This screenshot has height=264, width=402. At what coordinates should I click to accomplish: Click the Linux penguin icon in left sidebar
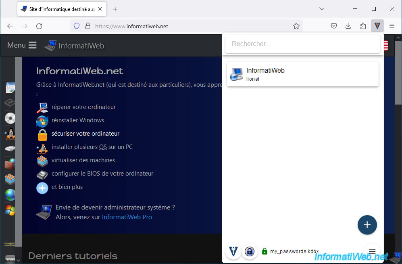[x=10, y=134]
